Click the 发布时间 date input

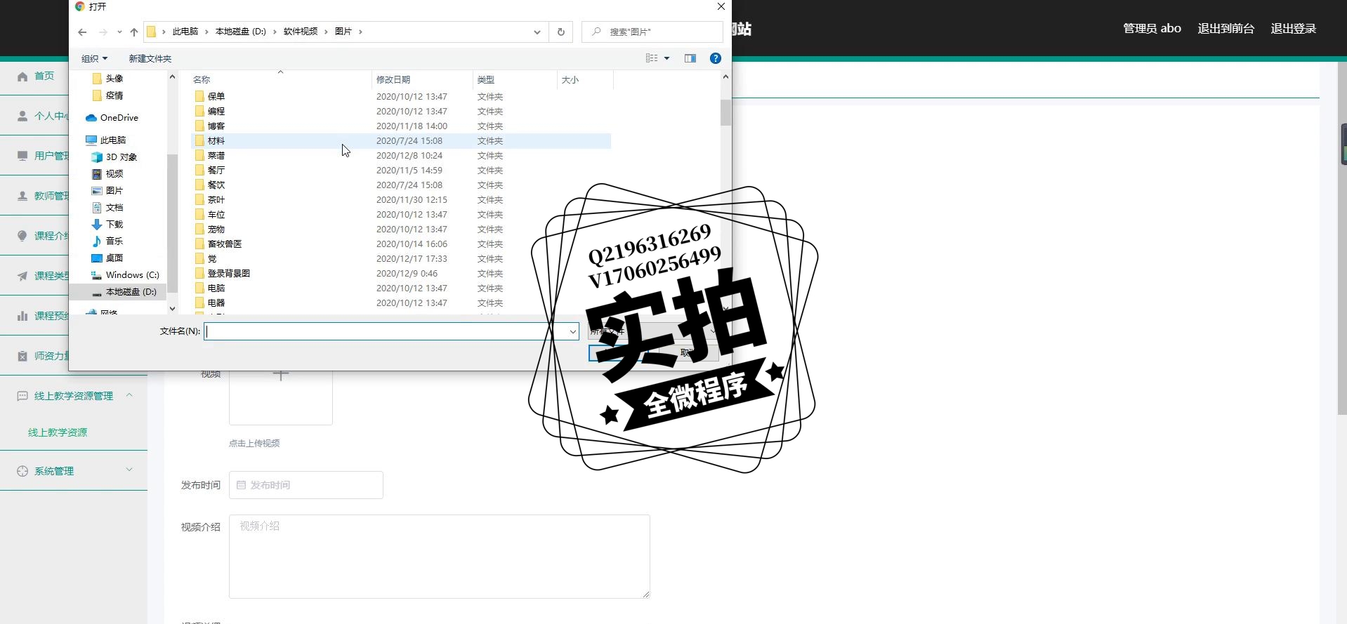[x=306, y=485]
